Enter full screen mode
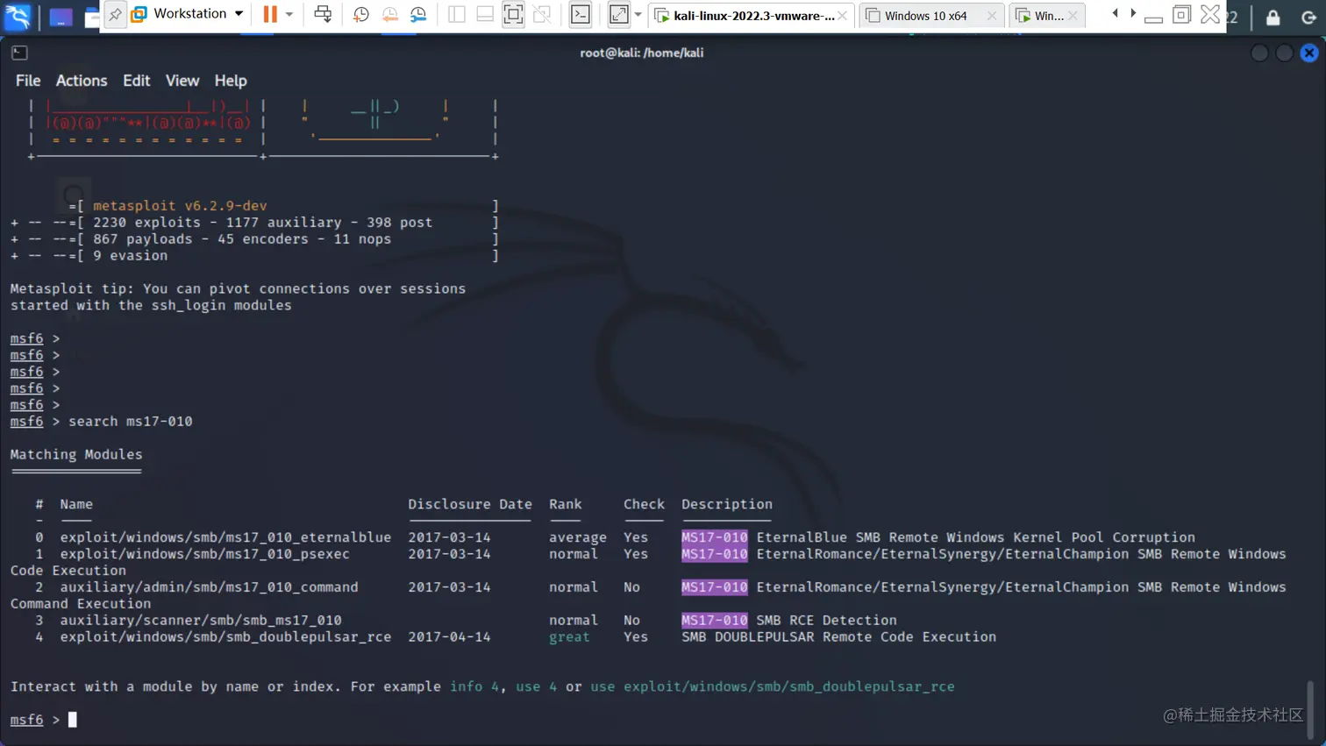The width and height of the screenshot is (1326, 746). tap(513, 14)
